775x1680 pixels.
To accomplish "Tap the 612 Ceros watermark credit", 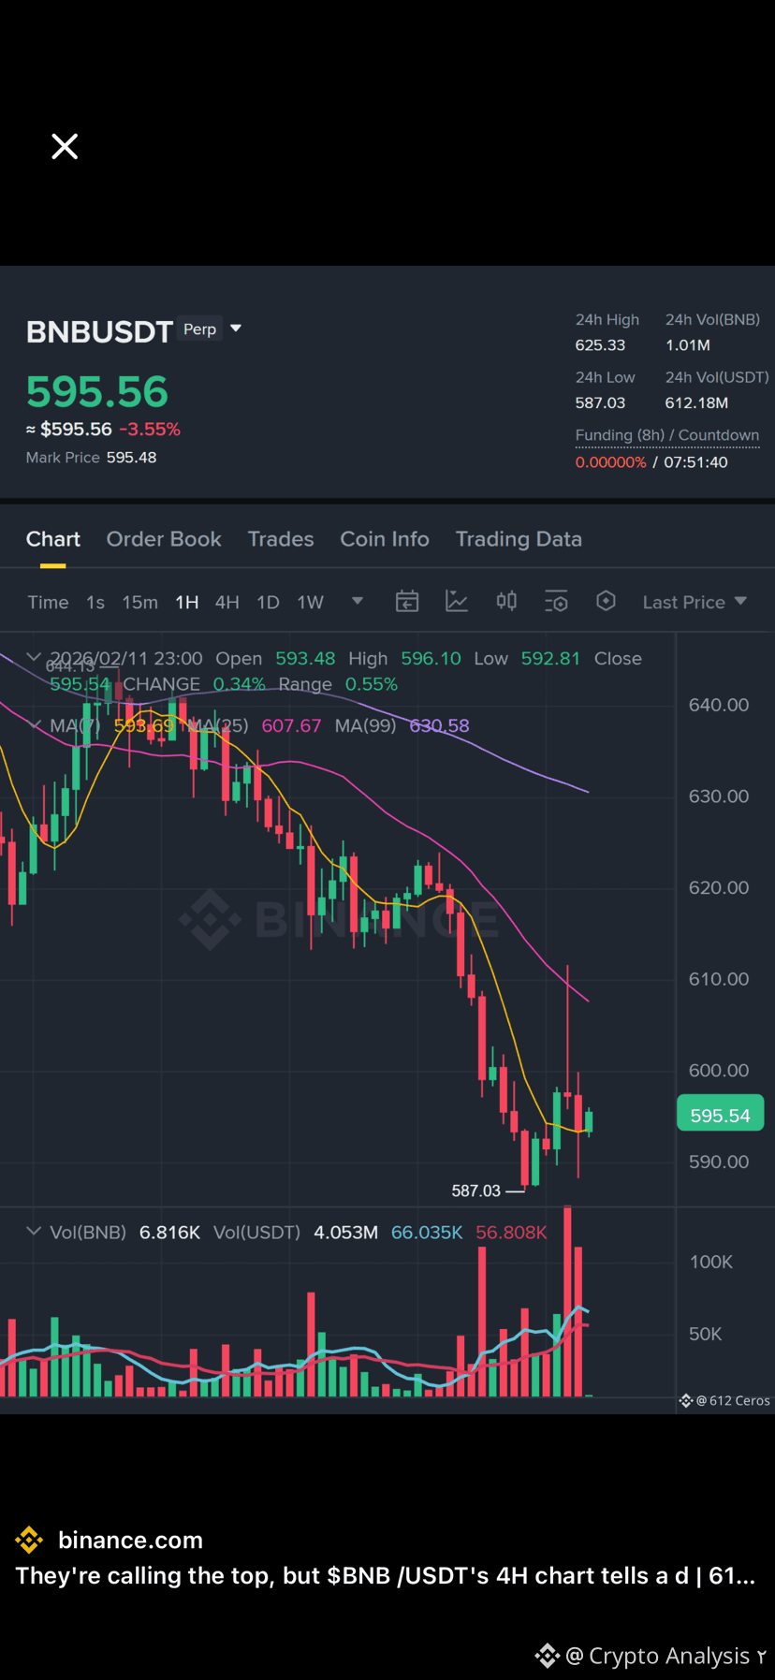I will pyautogui.click(x=724, y=1401).
